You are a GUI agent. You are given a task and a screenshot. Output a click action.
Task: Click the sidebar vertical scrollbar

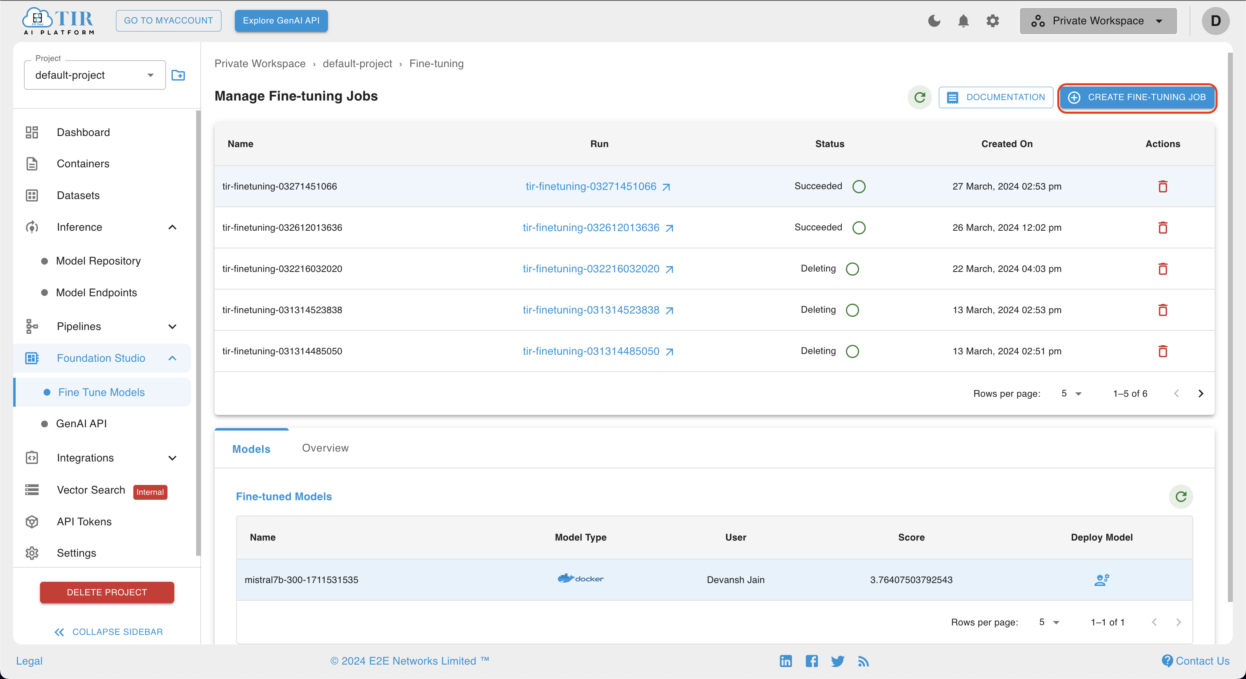coord(198,333)
